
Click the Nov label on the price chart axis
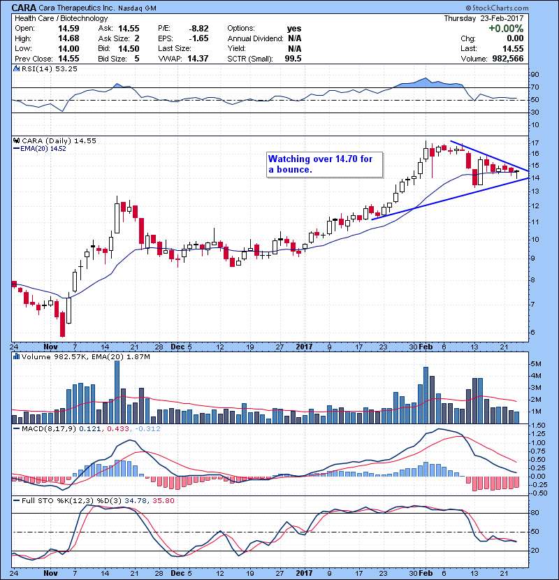point(50,347)
